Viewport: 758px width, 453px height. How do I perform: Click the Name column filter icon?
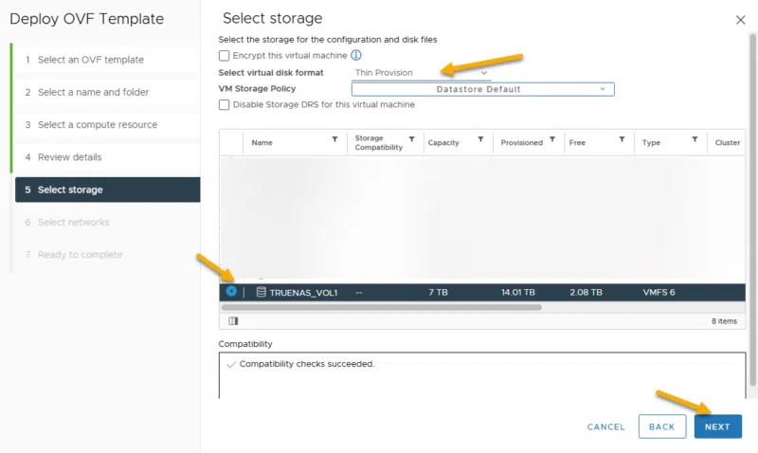click(334, 141)
